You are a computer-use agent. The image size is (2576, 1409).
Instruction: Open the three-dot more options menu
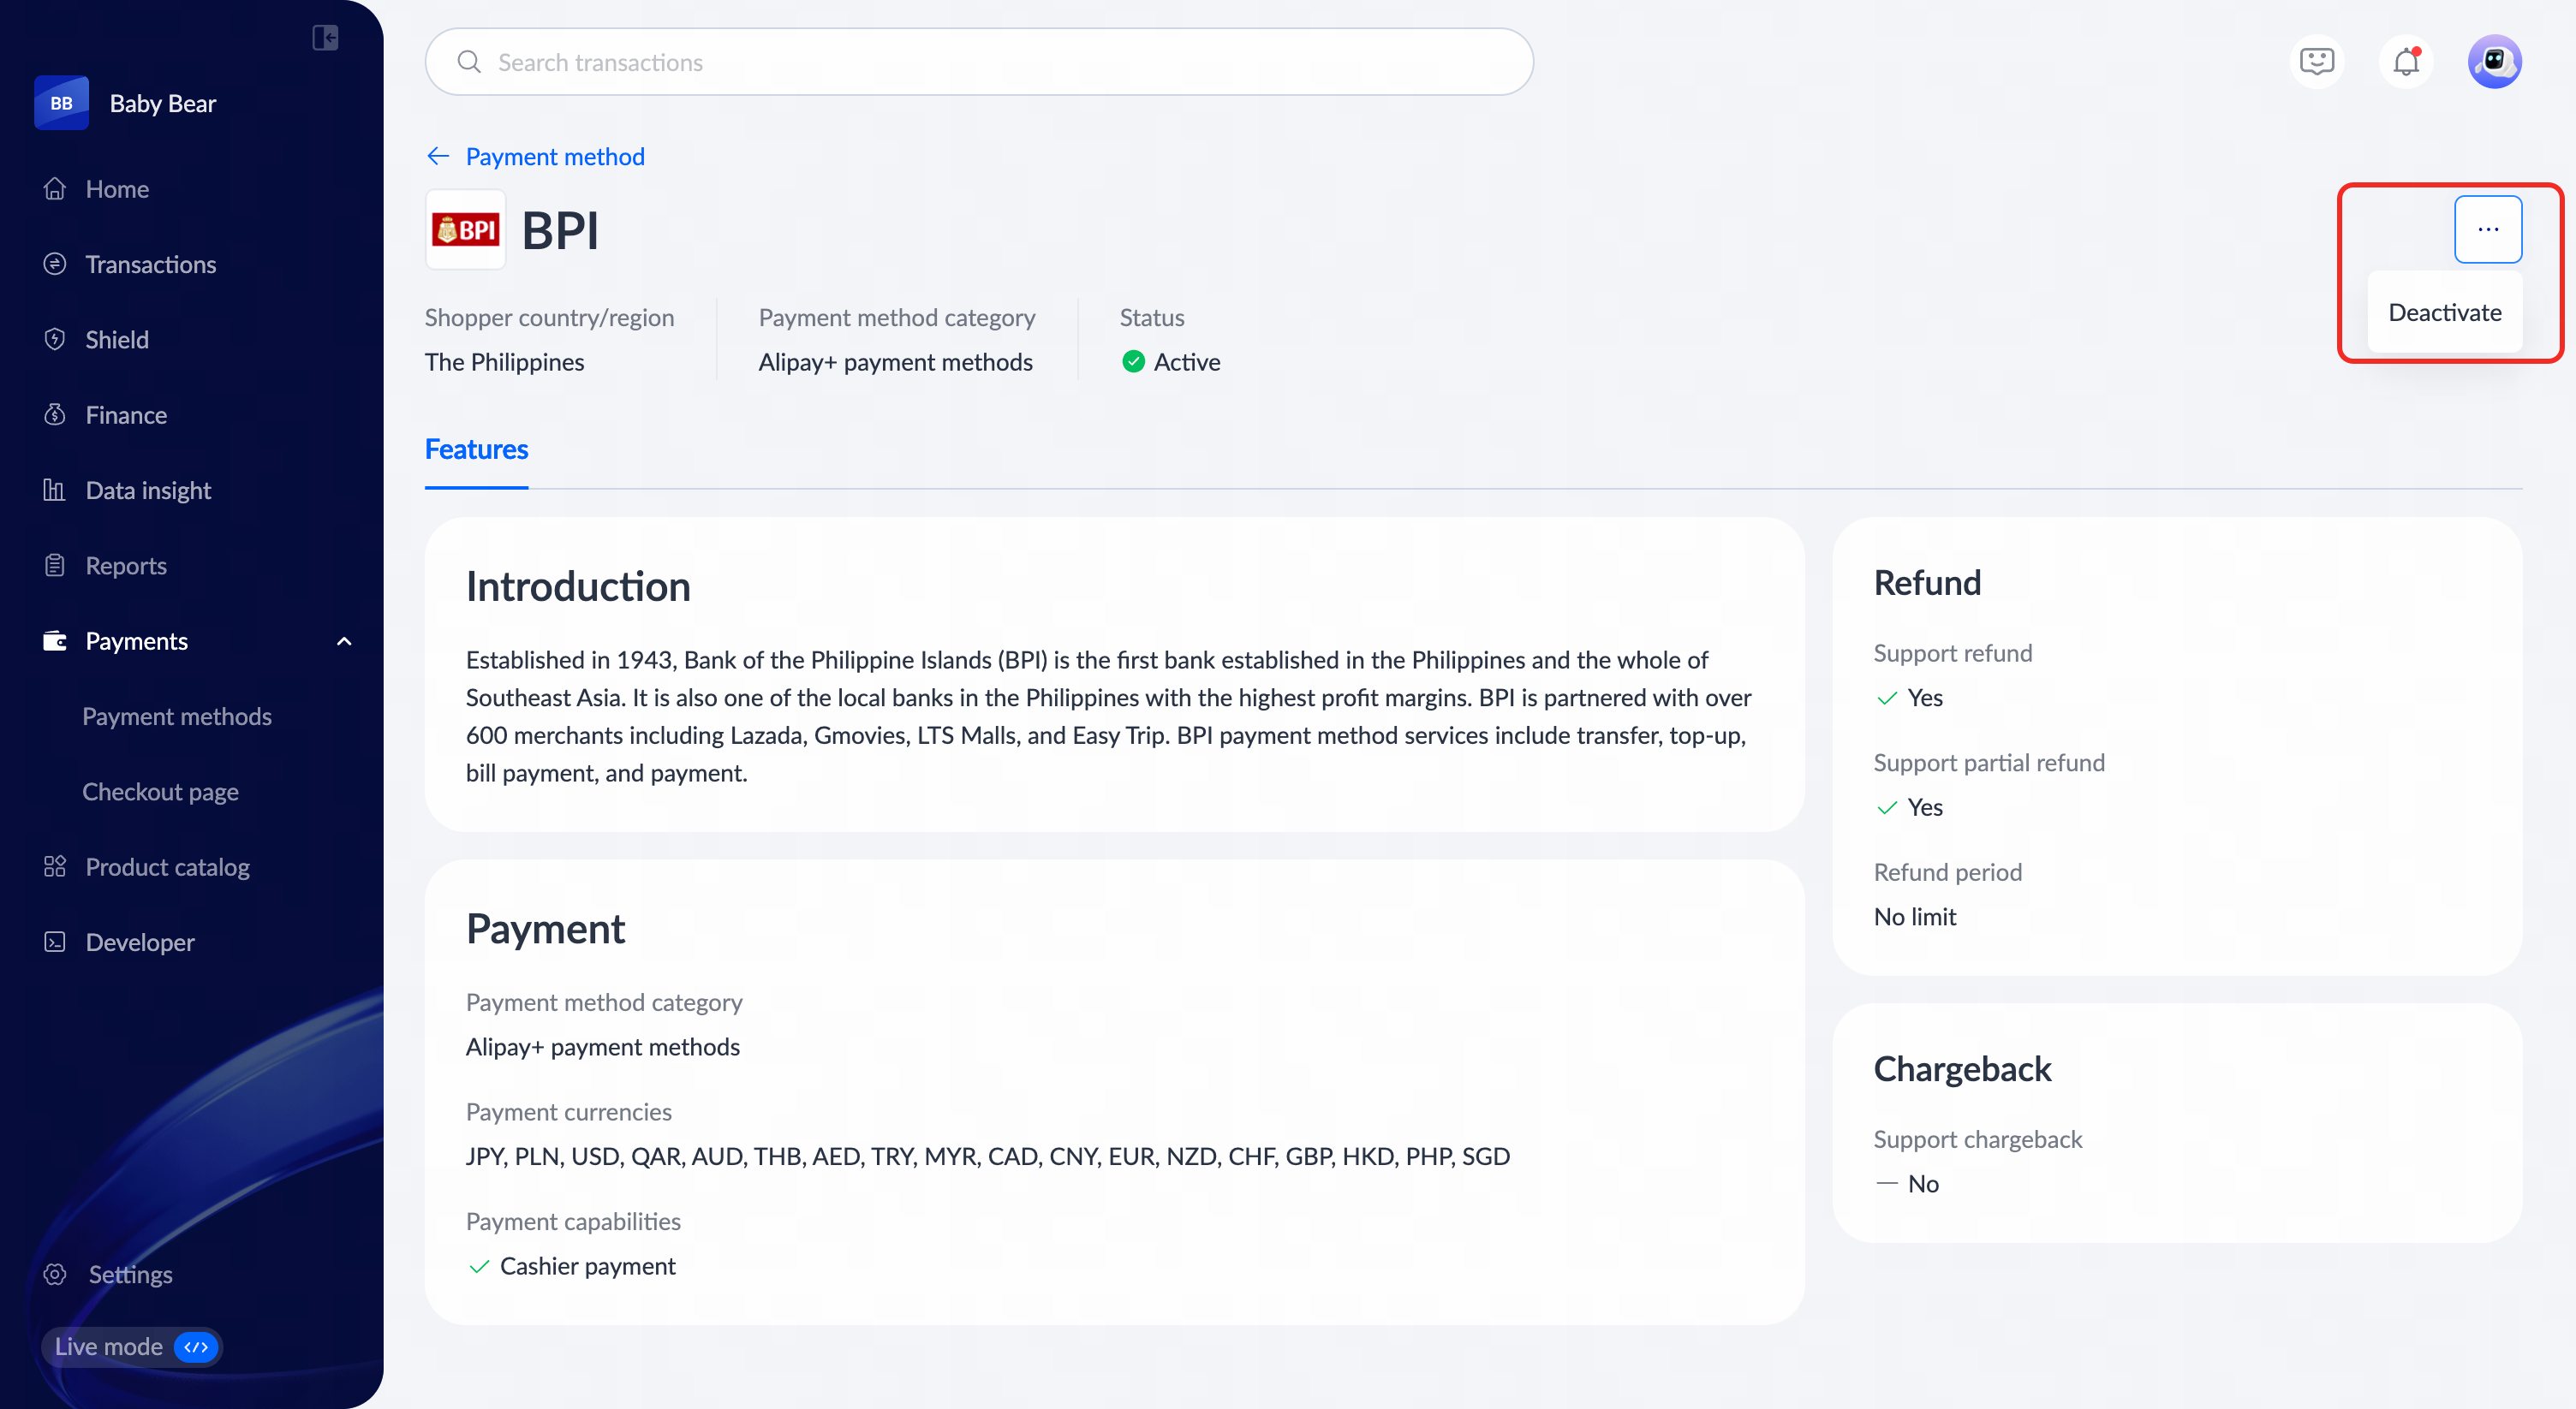point(2488,229)
